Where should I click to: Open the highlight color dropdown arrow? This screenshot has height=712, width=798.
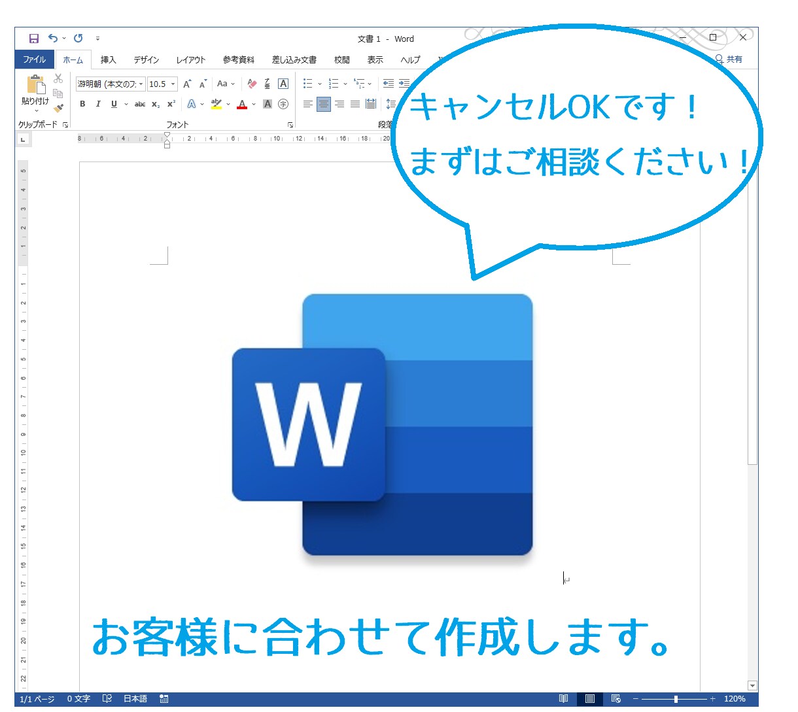click(x=228, y=104)
